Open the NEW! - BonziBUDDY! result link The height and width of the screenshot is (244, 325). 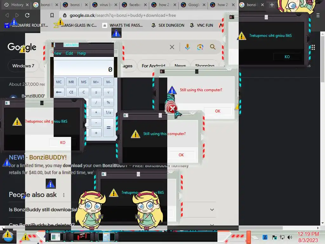pos(38,157)
